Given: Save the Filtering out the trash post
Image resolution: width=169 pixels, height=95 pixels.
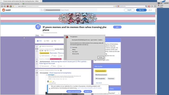Looking at the screenshot, I should coord(60,66).
